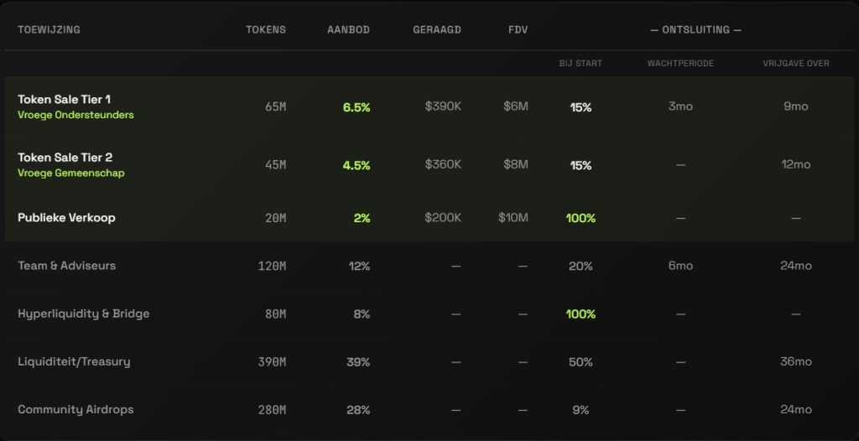Open the Token Sale Tier 1 row
Image resolution: width=859 pixels, height=441 pixels.
[65, 100]
